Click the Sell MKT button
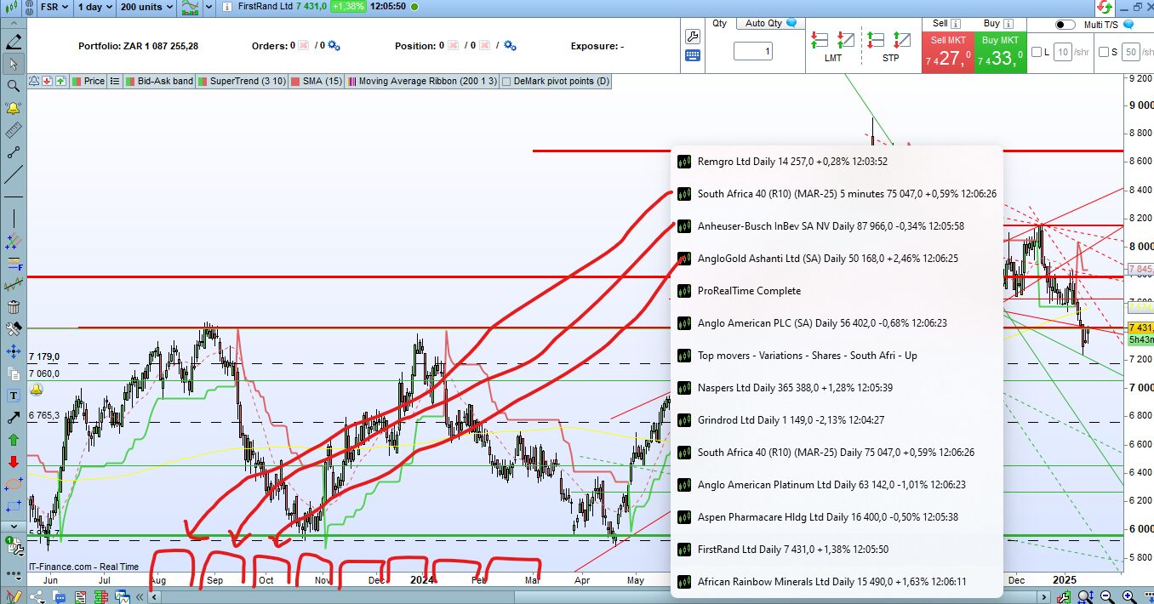 point(947,52)
